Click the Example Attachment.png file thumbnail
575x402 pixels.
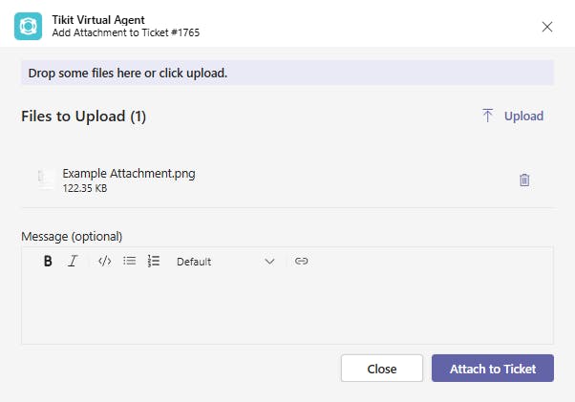point(46,180)
